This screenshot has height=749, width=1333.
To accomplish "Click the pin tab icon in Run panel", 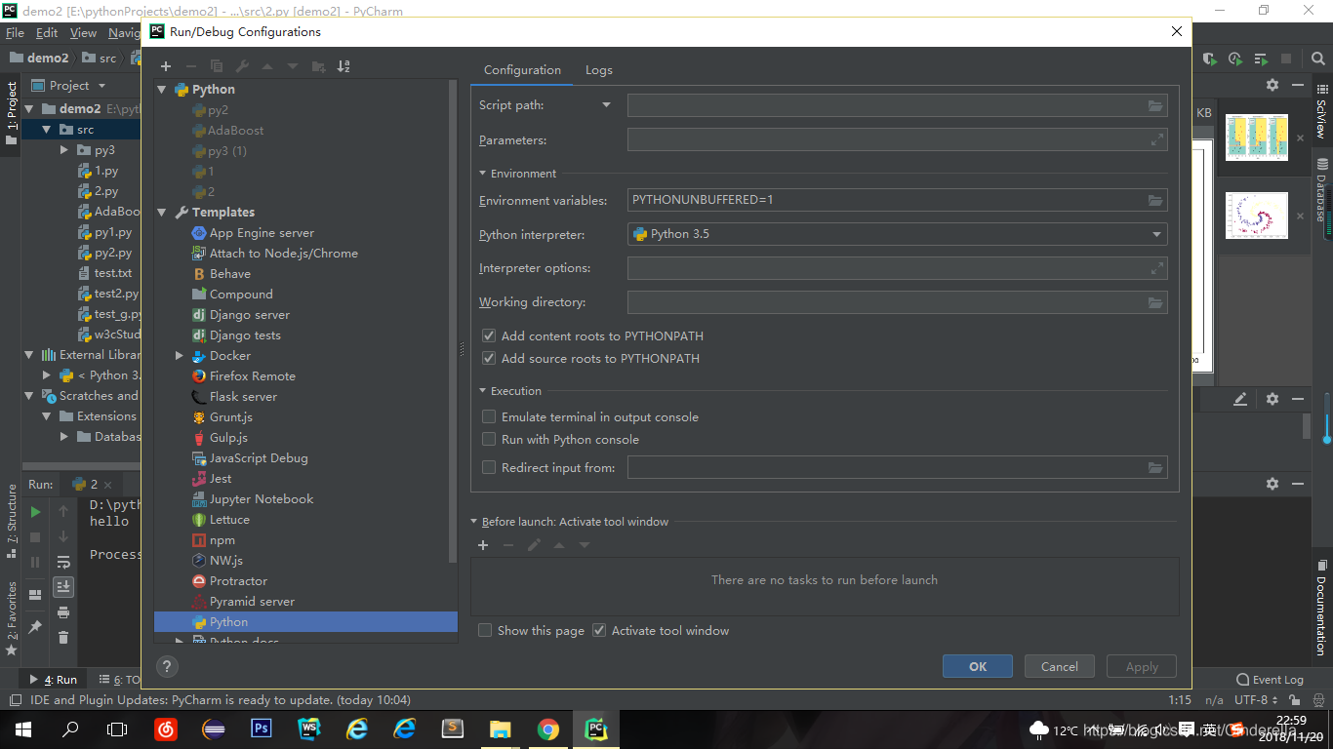I will (35, 626).
